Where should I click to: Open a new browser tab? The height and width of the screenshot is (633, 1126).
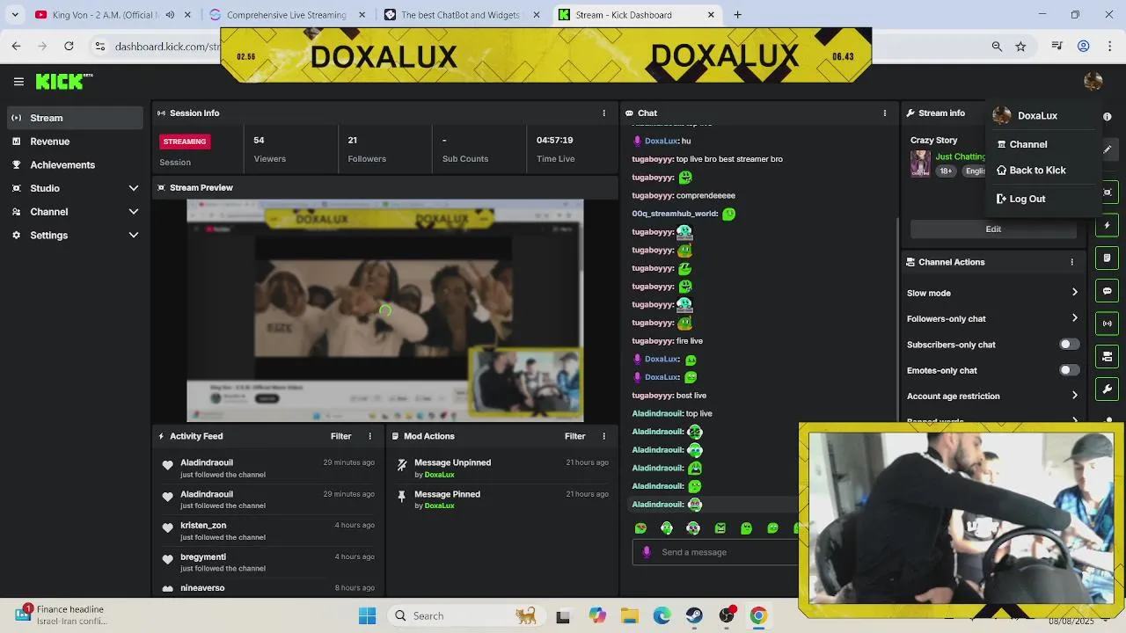[738, 15]
